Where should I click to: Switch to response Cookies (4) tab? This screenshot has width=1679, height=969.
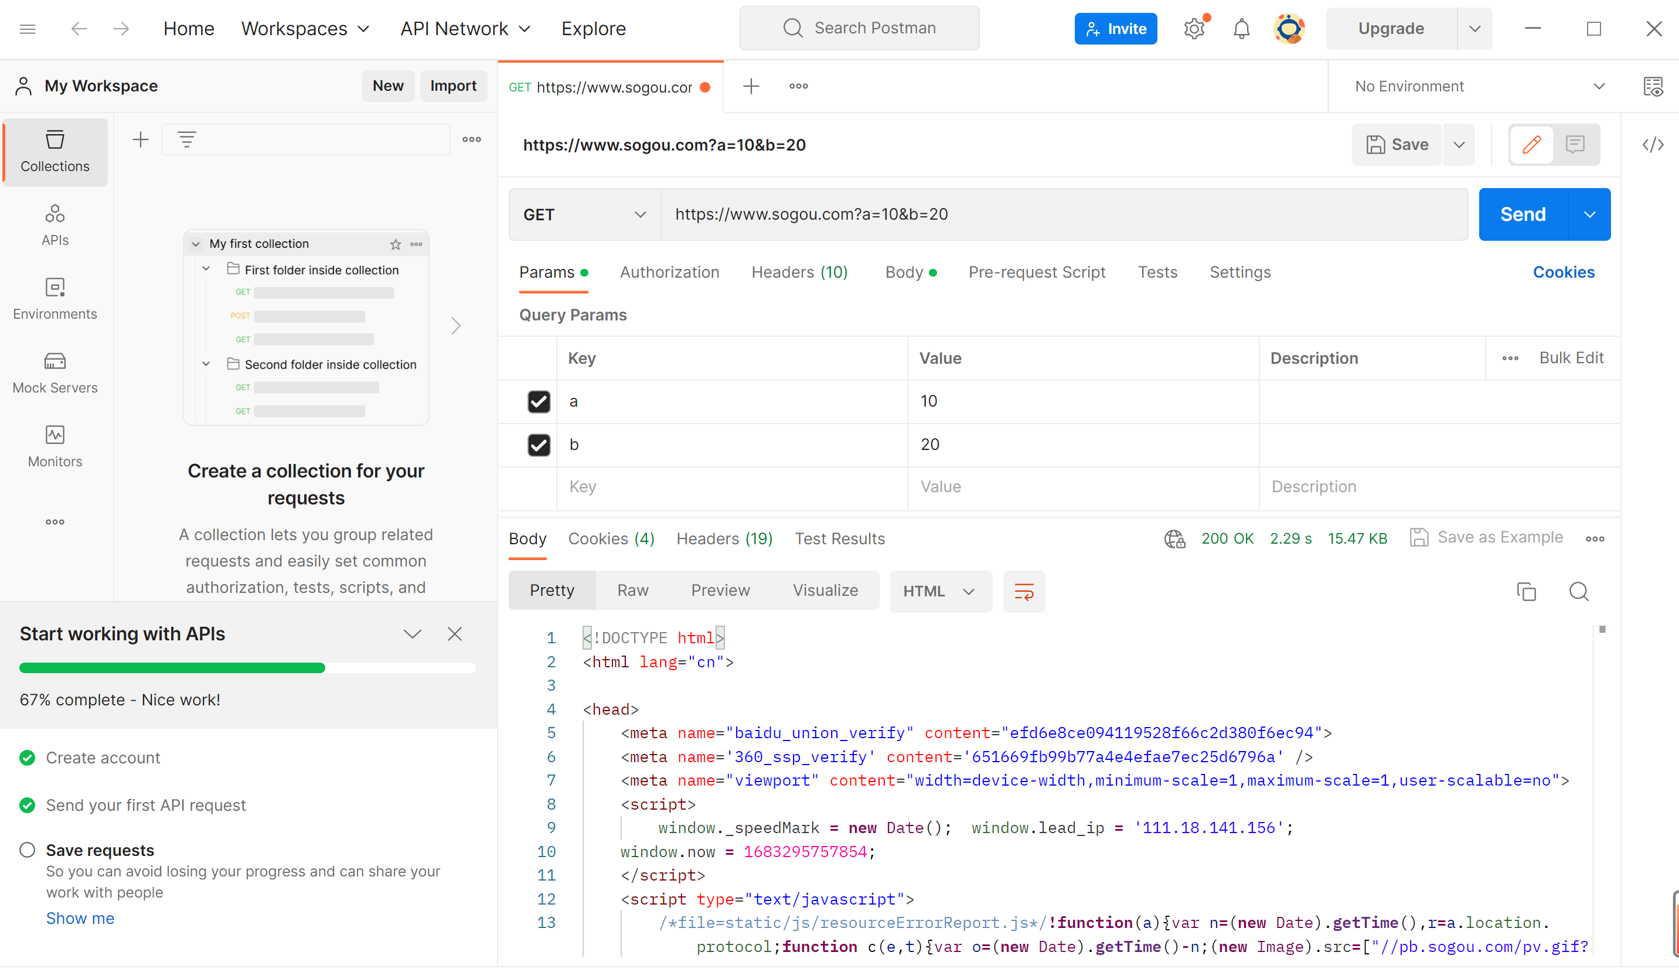pos(611,538)
